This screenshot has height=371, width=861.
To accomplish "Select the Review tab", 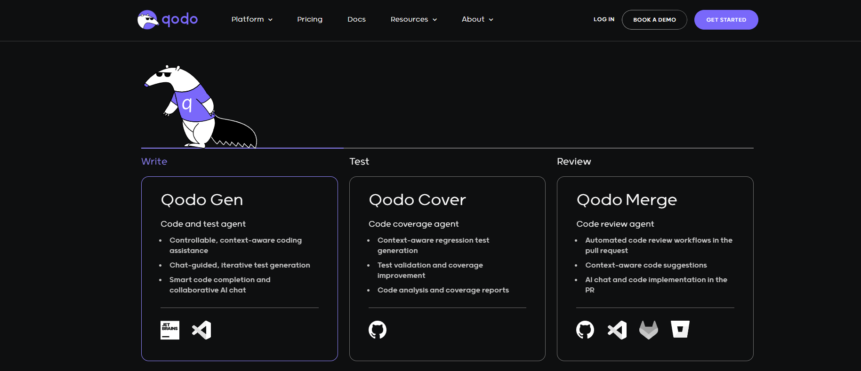I will [x=574, y=161].
